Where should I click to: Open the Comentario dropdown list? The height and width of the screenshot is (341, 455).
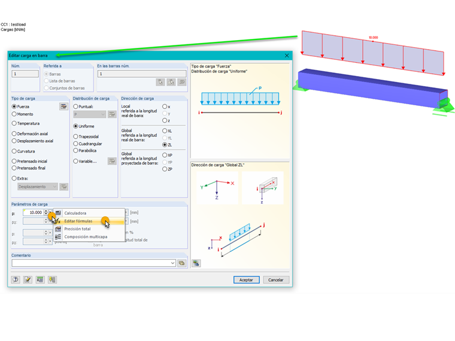(x=172, y=263)
